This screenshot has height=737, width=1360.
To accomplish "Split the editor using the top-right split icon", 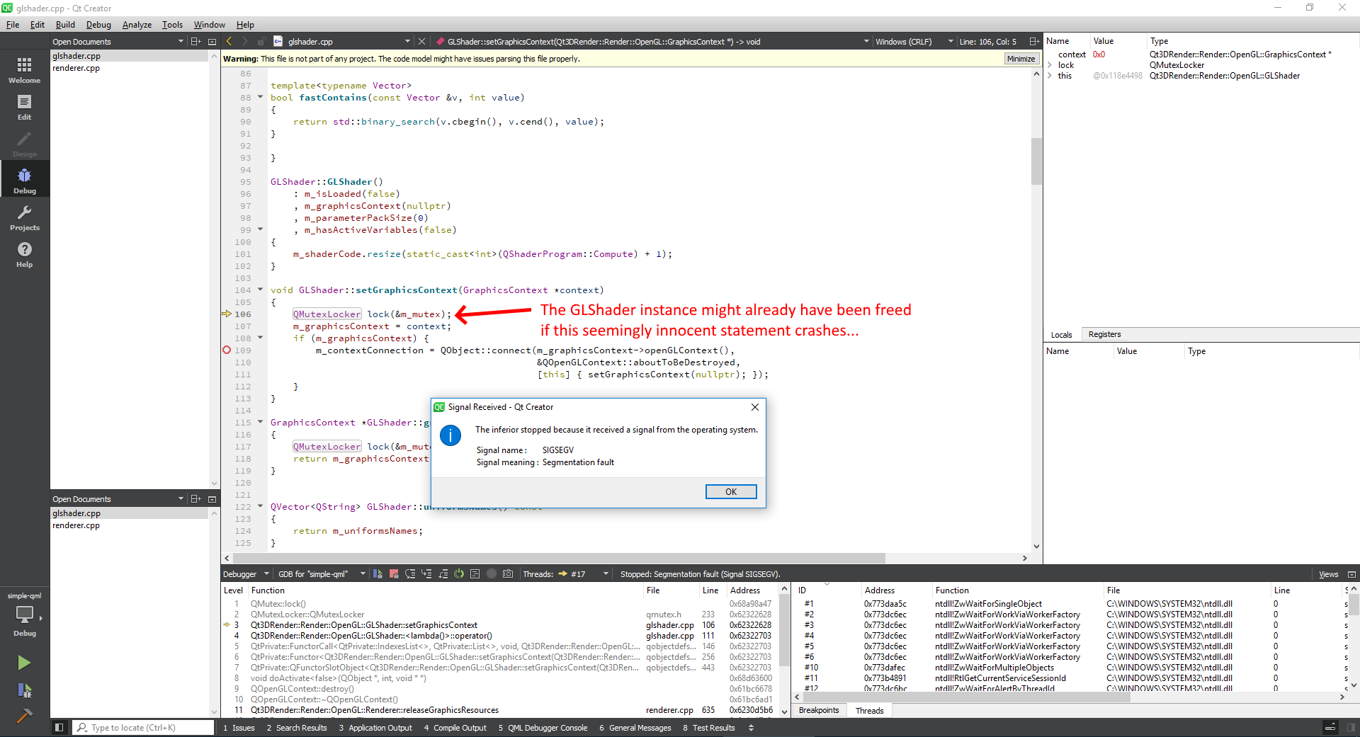I will tap(1034, 42).
